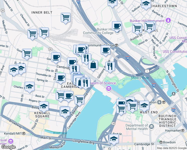Select the school marker above West End label

(x=144, y=106)
